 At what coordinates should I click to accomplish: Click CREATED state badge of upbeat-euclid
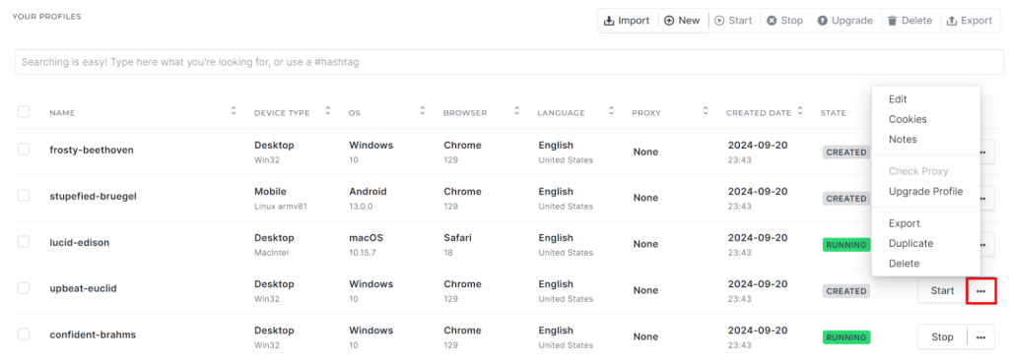[846, 291]
